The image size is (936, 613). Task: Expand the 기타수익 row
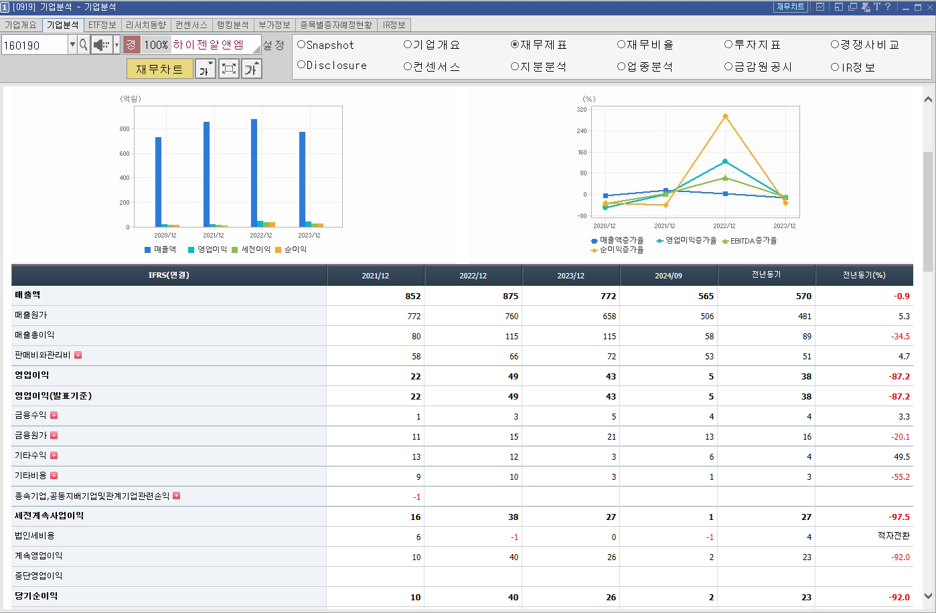tap(54, 456)
